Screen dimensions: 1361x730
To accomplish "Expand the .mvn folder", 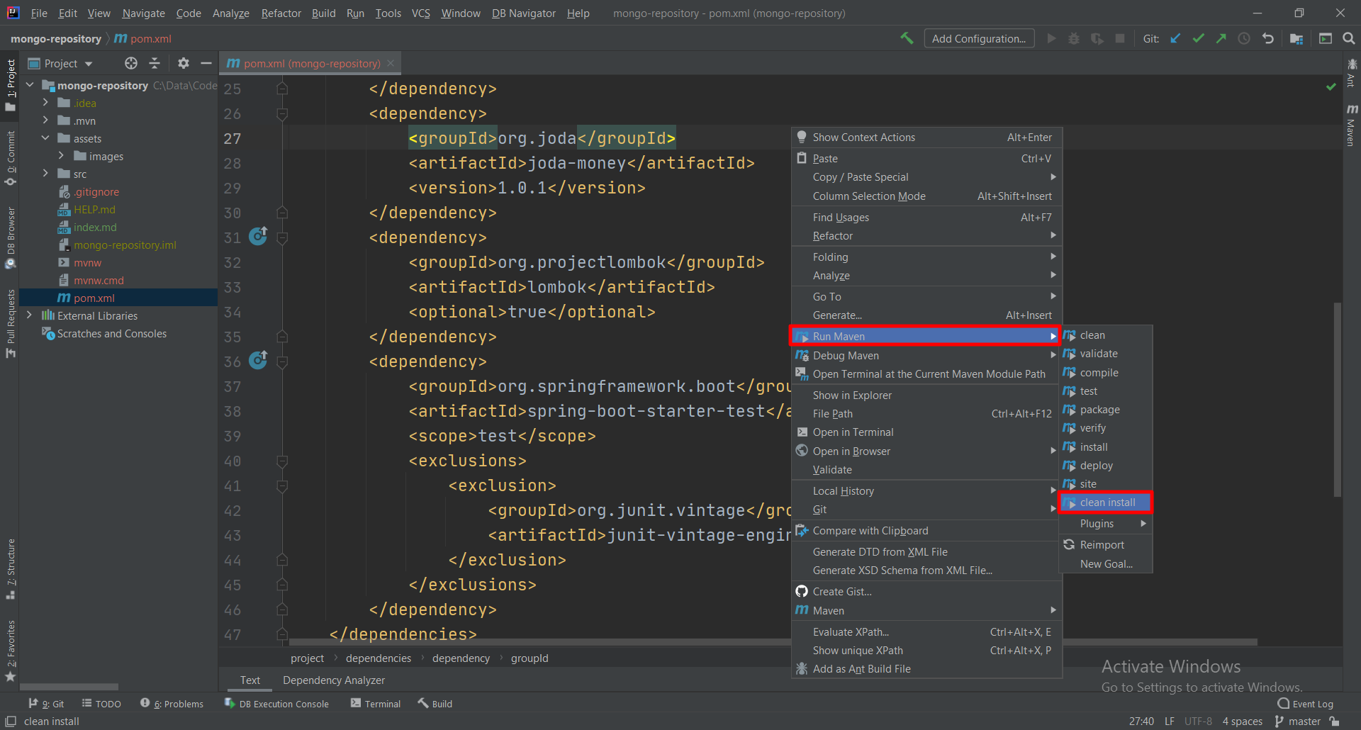I will coord(45,120).
